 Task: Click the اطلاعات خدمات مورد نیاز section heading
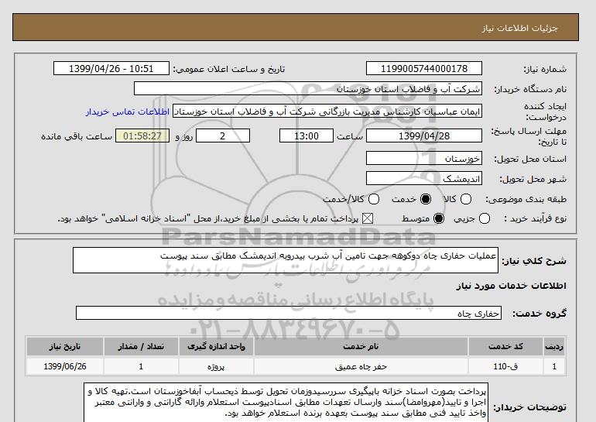(x=511, y=286)
